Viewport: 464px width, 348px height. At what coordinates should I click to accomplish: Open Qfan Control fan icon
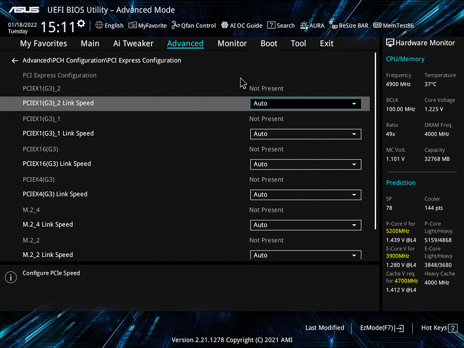[x=175, y=26]
